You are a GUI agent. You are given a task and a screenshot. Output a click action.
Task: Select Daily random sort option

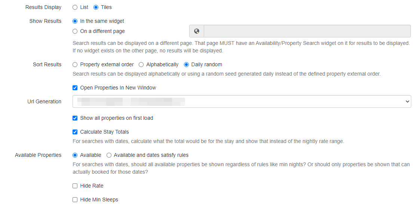[x=186, y=64]
